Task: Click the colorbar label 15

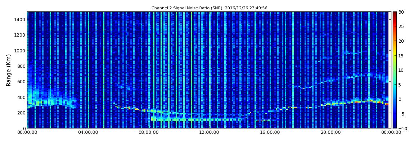Action: tap(401, 56)
